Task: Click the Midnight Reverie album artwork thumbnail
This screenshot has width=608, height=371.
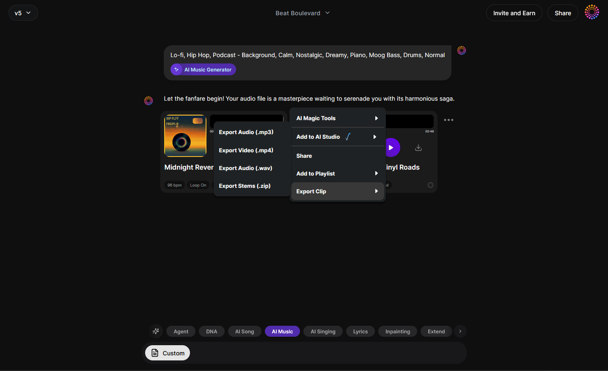Action: (185, 135)
